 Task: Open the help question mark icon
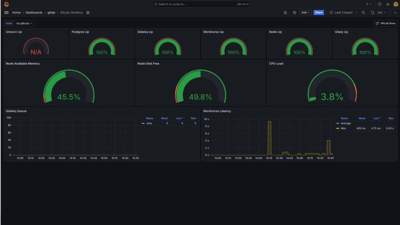[380, 4]
